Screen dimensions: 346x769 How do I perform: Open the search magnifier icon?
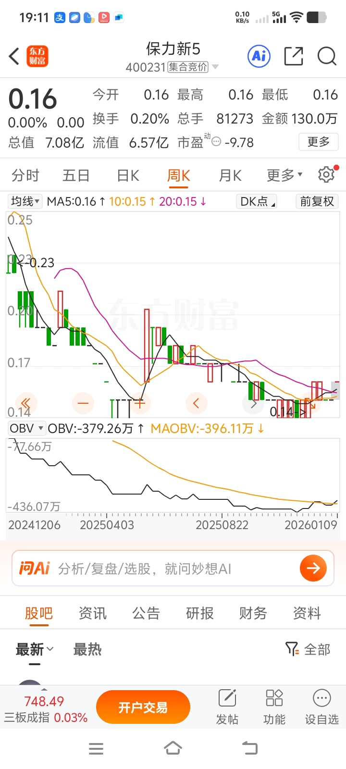pyautogui.click(x=327, y=56)
